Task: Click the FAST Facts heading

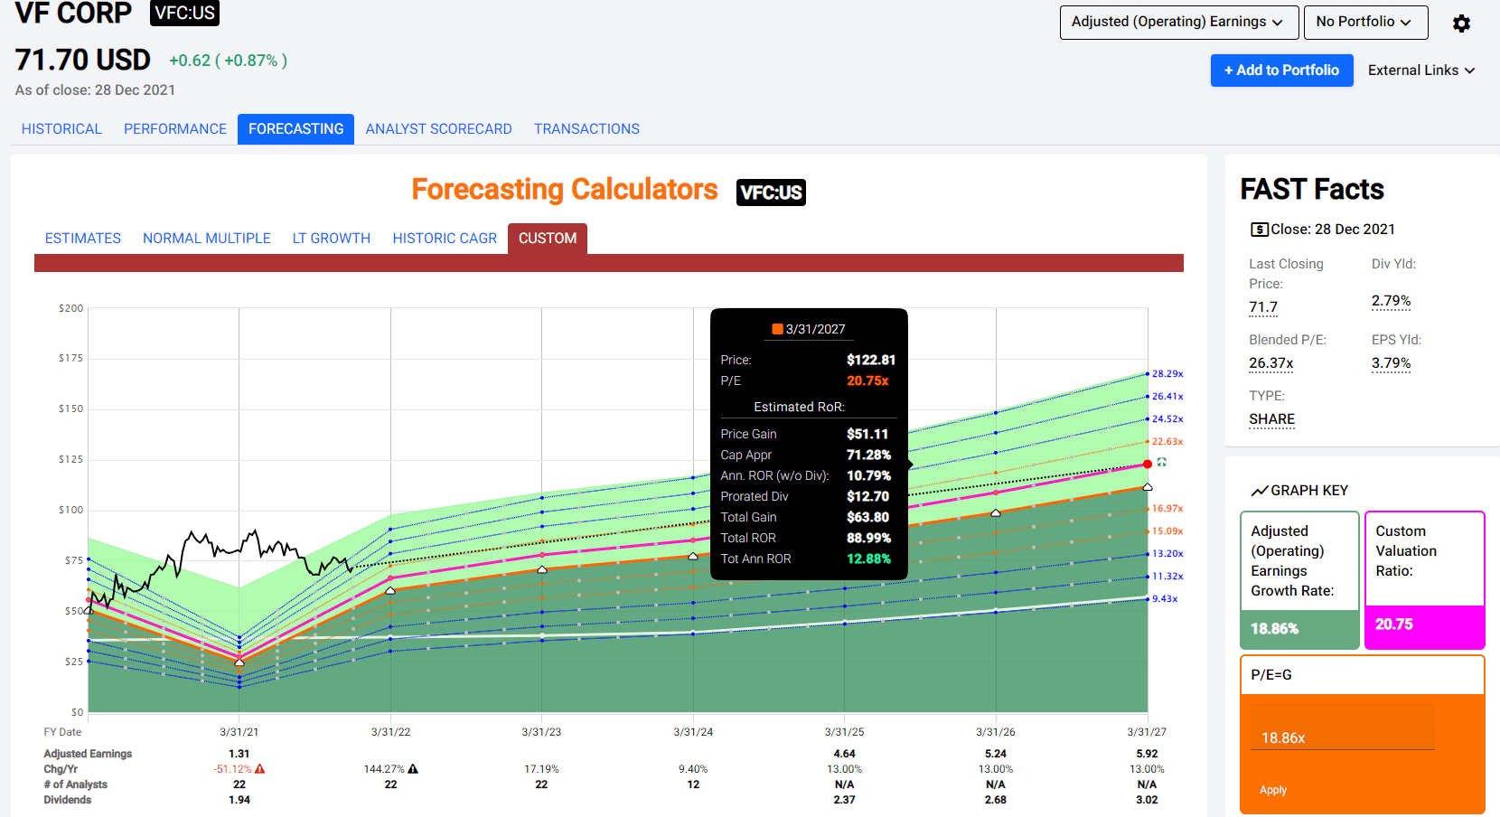Action: pos(1312,189)
